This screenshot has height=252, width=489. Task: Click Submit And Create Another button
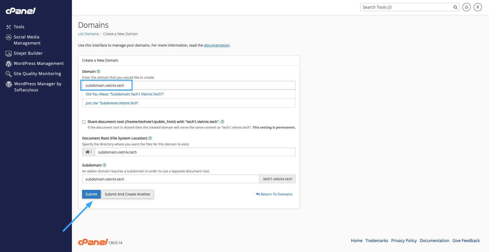127,194
